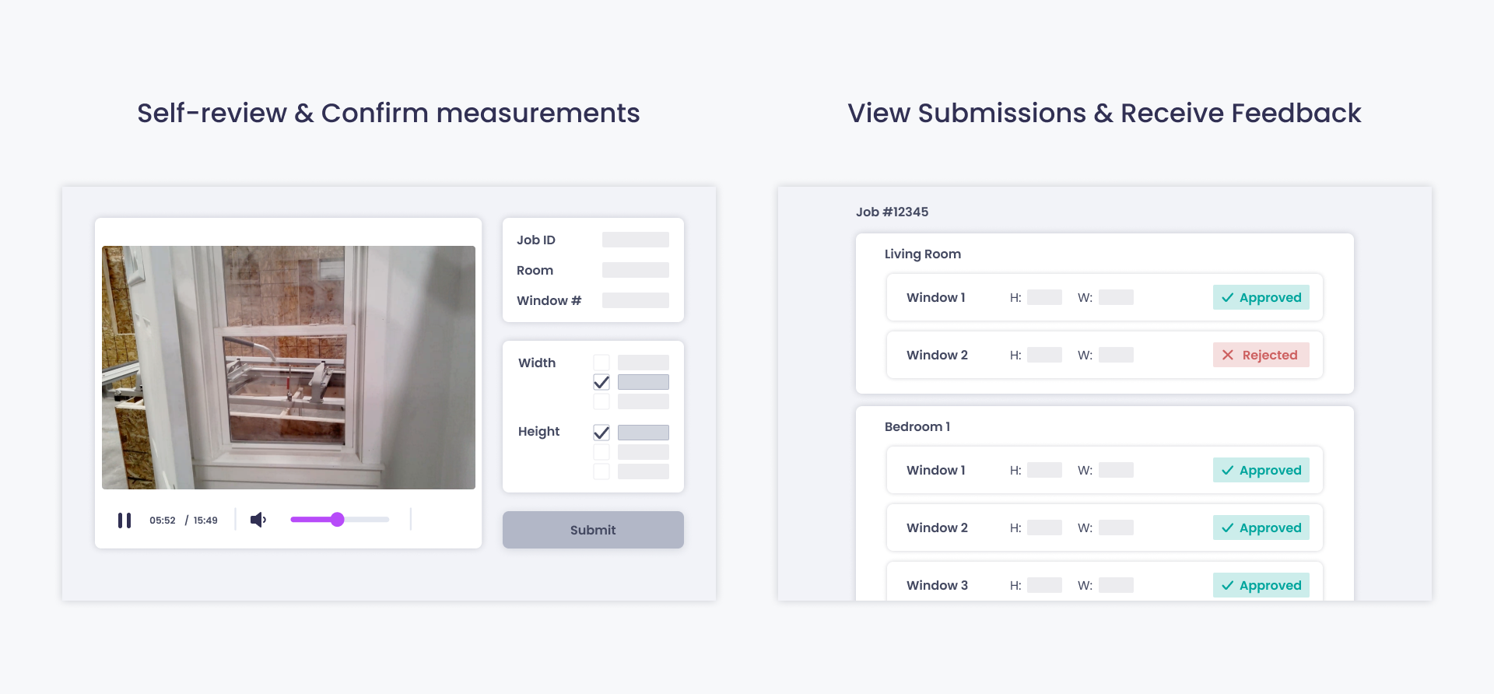Click height field of Living Room Window 1
Viewport: 1494px width, 694px height.
coord(1044,297)
